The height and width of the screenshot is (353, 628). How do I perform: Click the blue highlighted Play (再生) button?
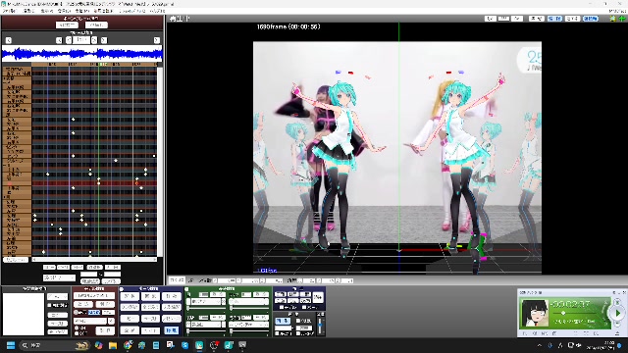click(x=283, y=321)
